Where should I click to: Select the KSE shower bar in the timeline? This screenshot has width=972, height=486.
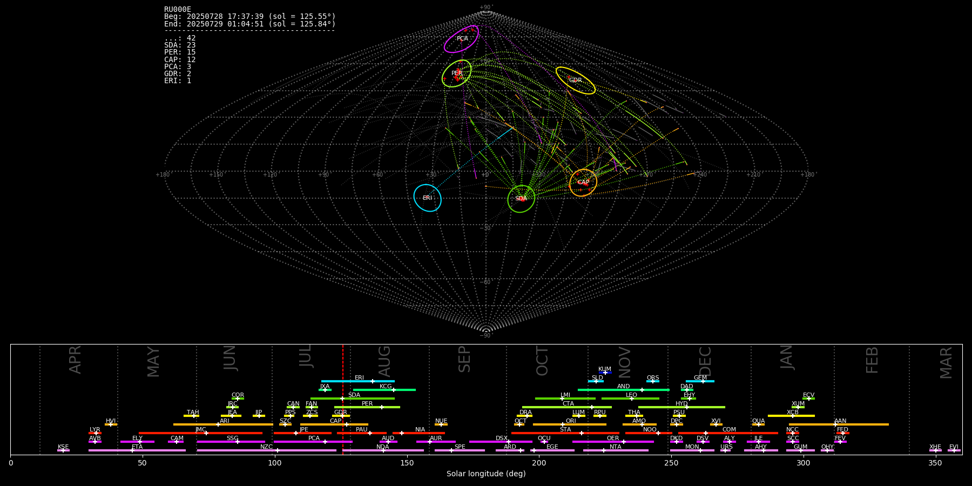coord(63,450)
